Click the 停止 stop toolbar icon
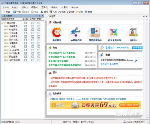Viewport: 150px width, 124px height. 32,12
